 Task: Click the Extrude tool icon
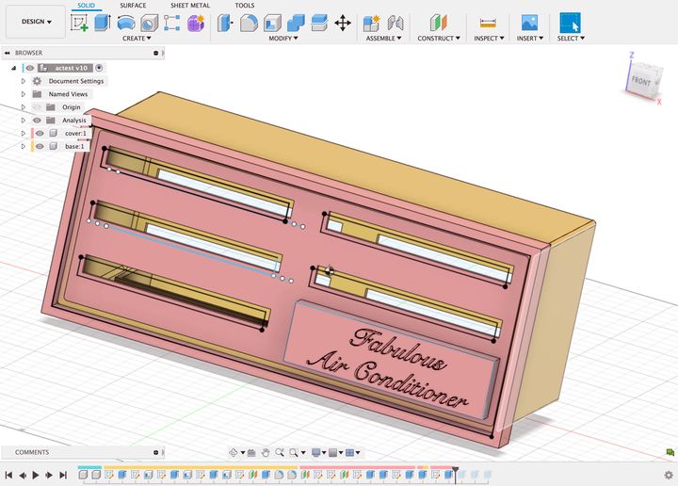point(103,23)
